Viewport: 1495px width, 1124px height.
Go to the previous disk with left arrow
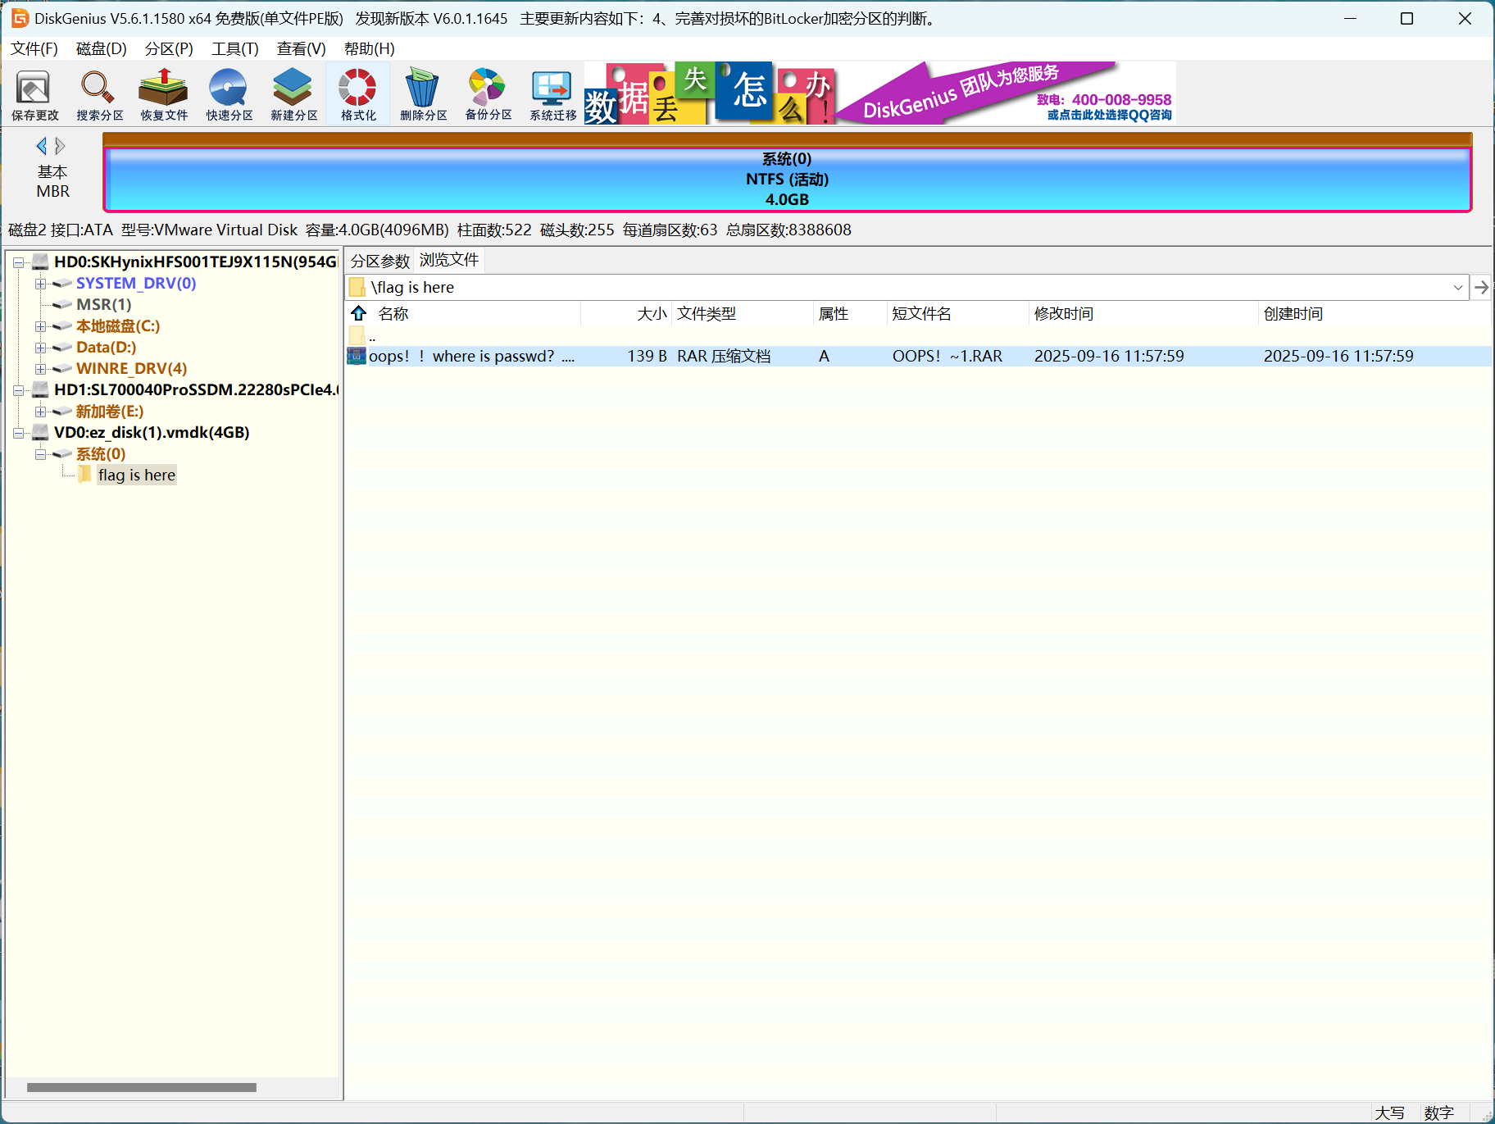tap(41, 146)
